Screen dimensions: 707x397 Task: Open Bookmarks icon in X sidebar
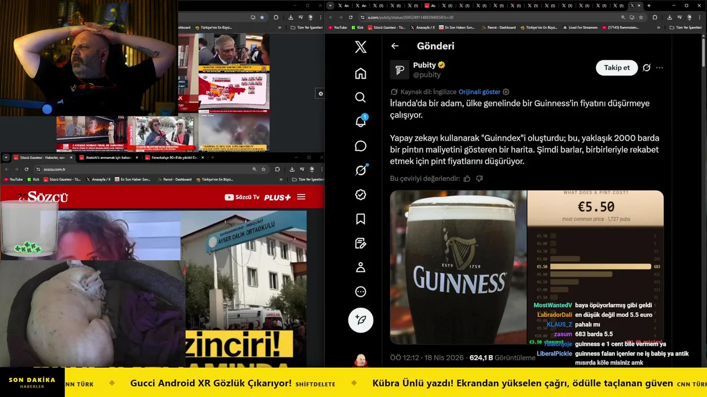pyautogui.click(x=361, y=219)
